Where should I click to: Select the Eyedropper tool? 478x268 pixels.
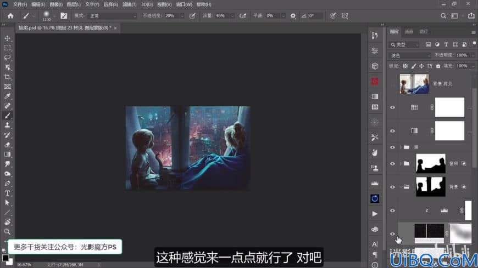[x=7, y=96]
